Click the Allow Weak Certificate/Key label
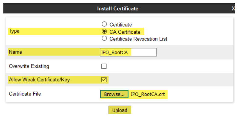Viewport: 239px width, 117px height. click(x=39, y=80)
